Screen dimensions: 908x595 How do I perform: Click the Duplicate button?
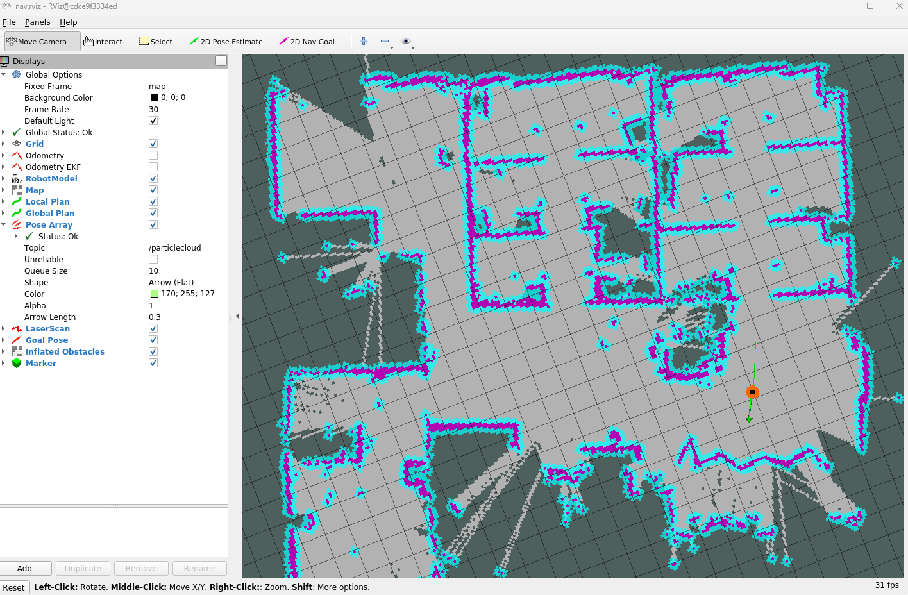83,568
